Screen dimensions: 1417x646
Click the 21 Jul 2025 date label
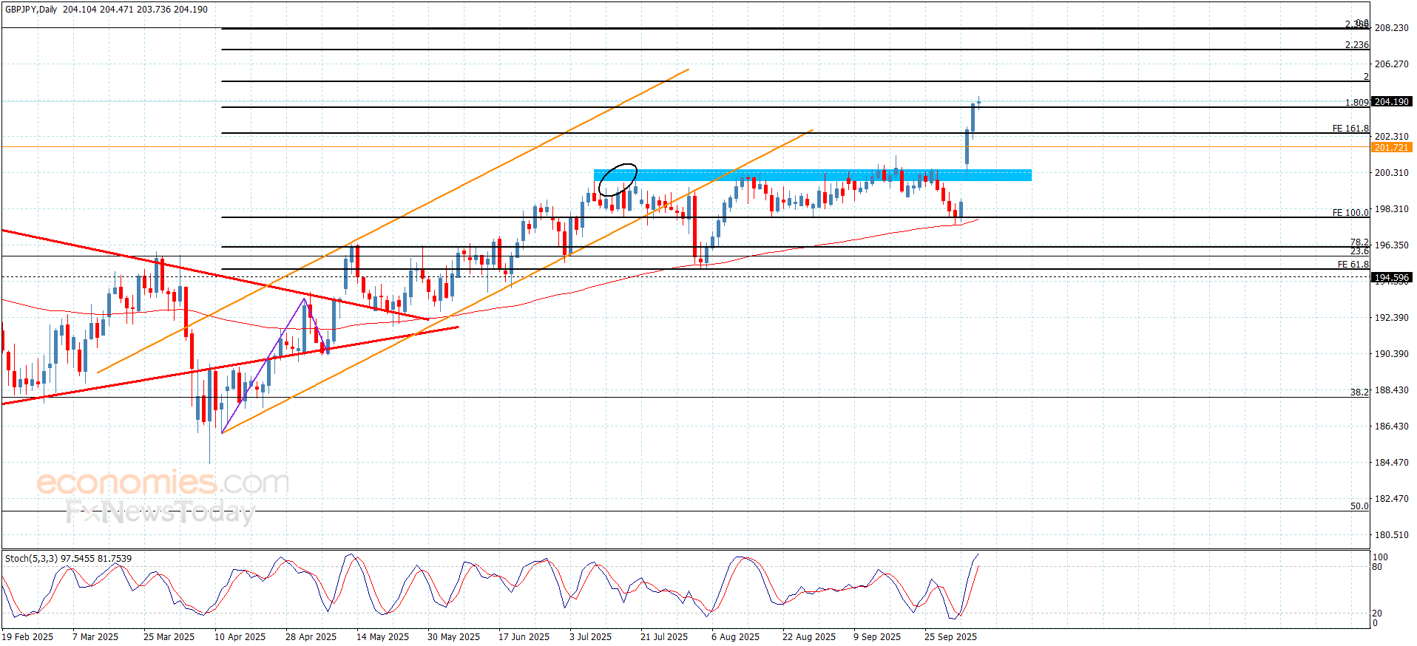point(664,637)
